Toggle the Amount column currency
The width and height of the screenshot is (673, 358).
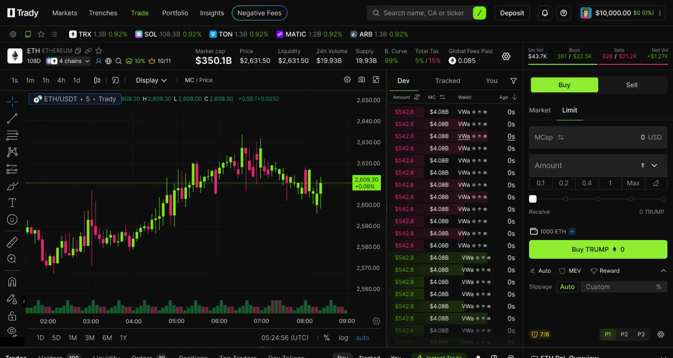click(x=417, y=97)
